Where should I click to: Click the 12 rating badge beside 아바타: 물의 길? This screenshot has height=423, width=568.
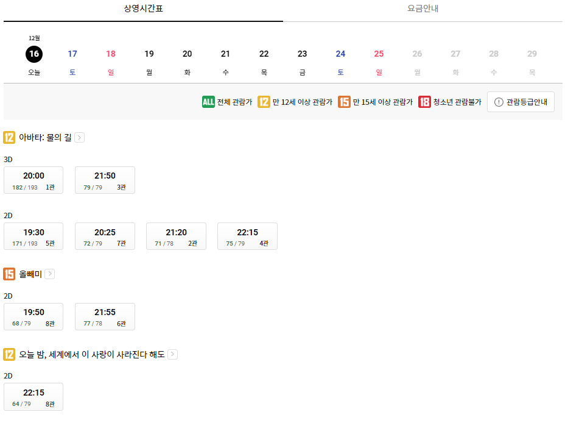click(x=9, y=137)
